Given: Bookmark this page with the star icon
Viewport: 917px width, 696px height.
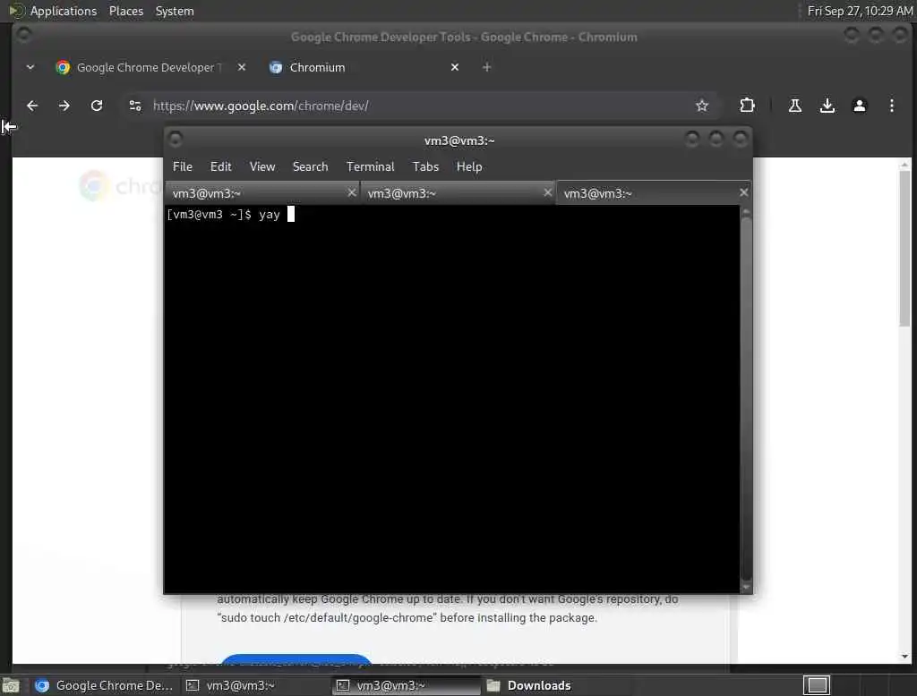Looking at the screenshot, I should coord(702,106).
